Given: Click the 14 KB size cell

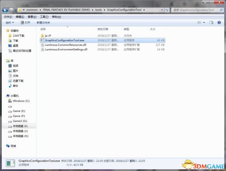Looking at the screenshot, I should click(161, 49).
